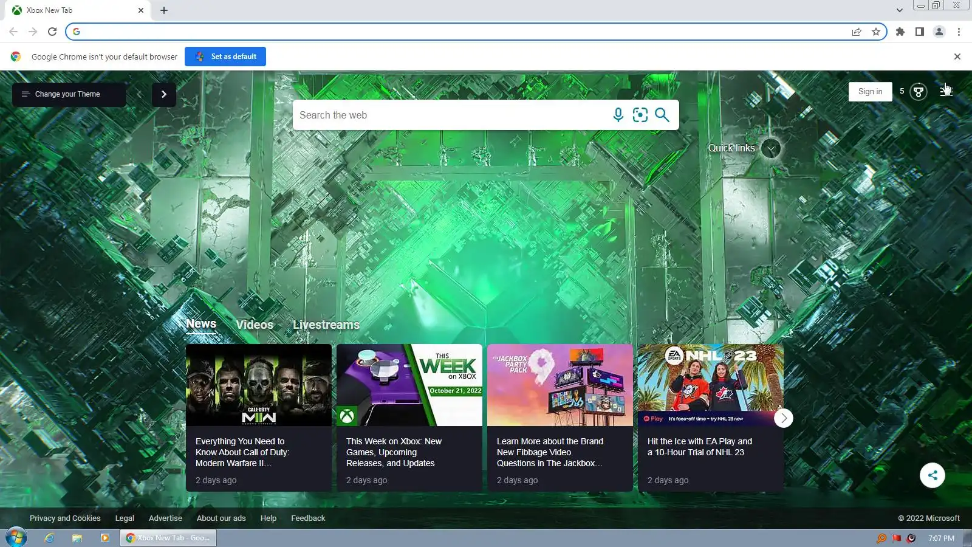The width and height of the screenshot is (972, 547).
Task: Click the round share button on the page
Action: click(933, 475)
